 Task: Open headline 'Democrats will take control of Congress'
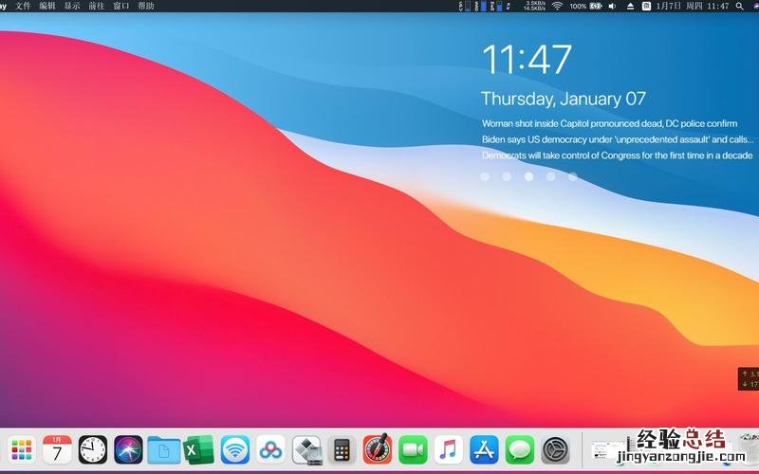click(x=618, y=155)
